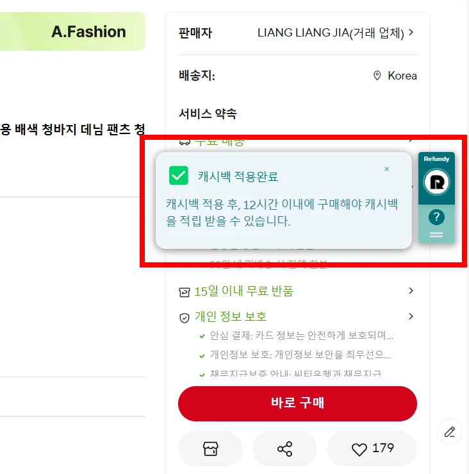Click the Refundy question mark help icon
The height and width of the screenshot is (474, 469).
[x=436, y=217]
